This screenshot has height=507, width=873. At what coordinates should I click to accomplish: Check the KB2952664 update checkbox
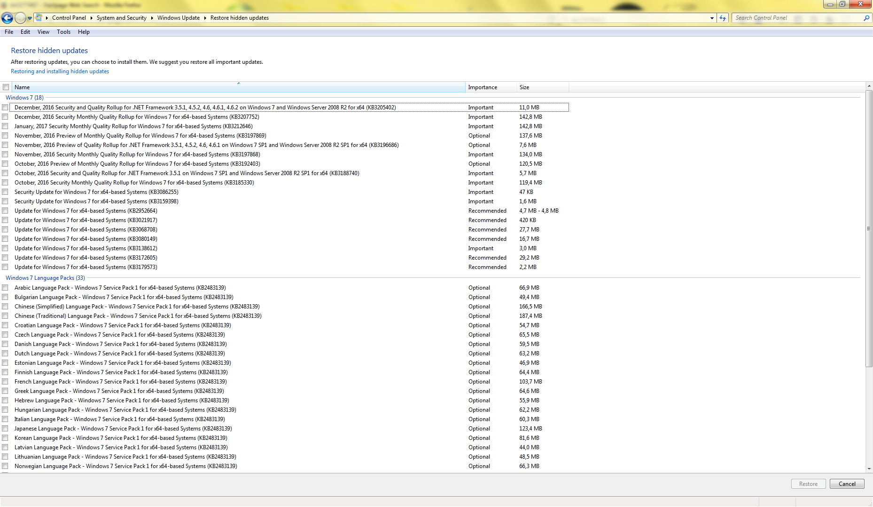(5, 211)
